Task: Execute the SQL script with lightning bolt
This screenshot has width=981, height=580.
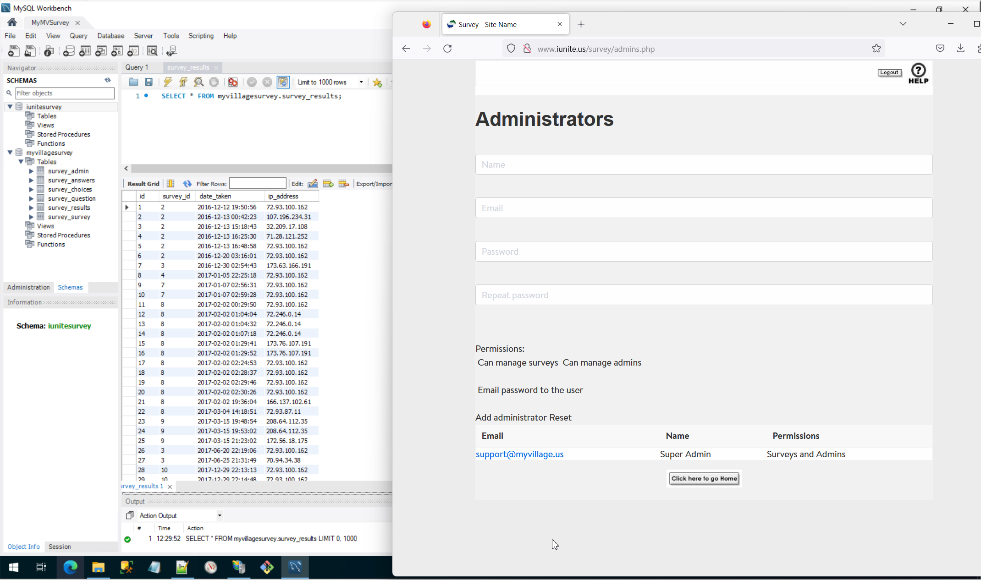Action: [x=168, y=82]
